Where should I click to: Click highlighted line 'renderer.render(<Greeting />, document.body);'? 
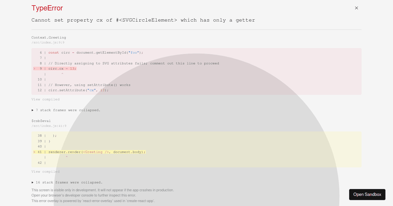[97, 152]
